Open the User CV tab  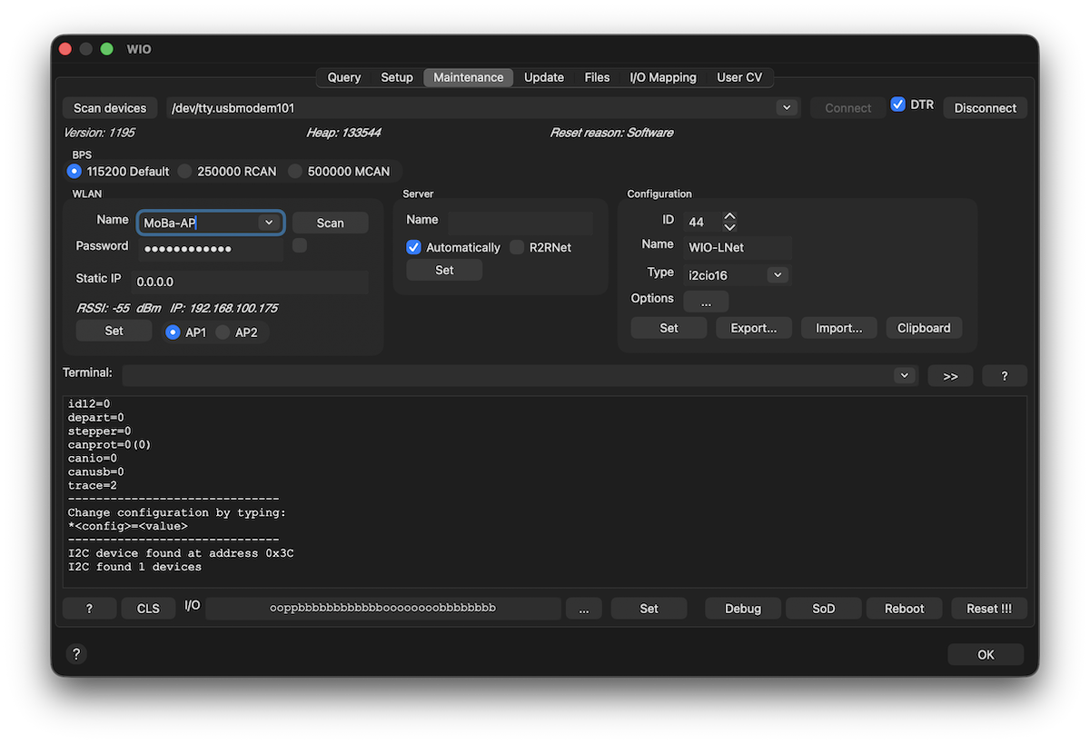pos(738,77)
